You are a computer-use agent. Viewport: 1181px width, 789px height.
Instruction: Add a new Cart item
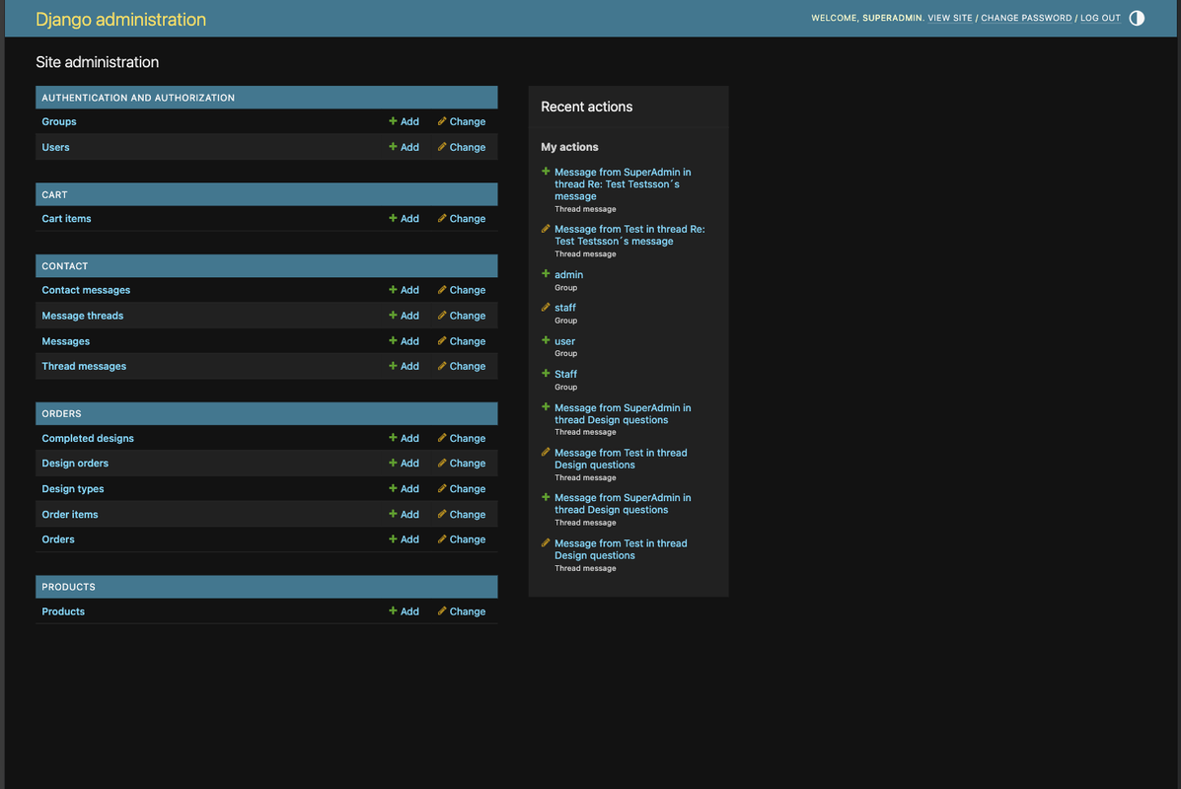(x=404, y=219)
